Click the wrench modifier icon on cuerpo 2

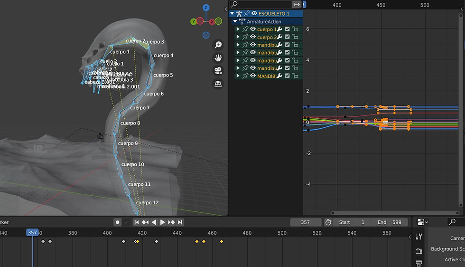point(279,37)
